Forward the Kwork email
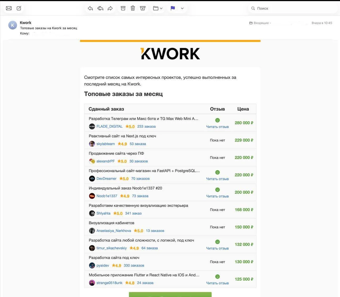 click(110, 8)
